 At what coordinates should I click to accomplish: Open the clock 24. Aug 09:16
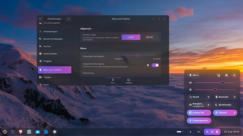click(x=231, y=132)
